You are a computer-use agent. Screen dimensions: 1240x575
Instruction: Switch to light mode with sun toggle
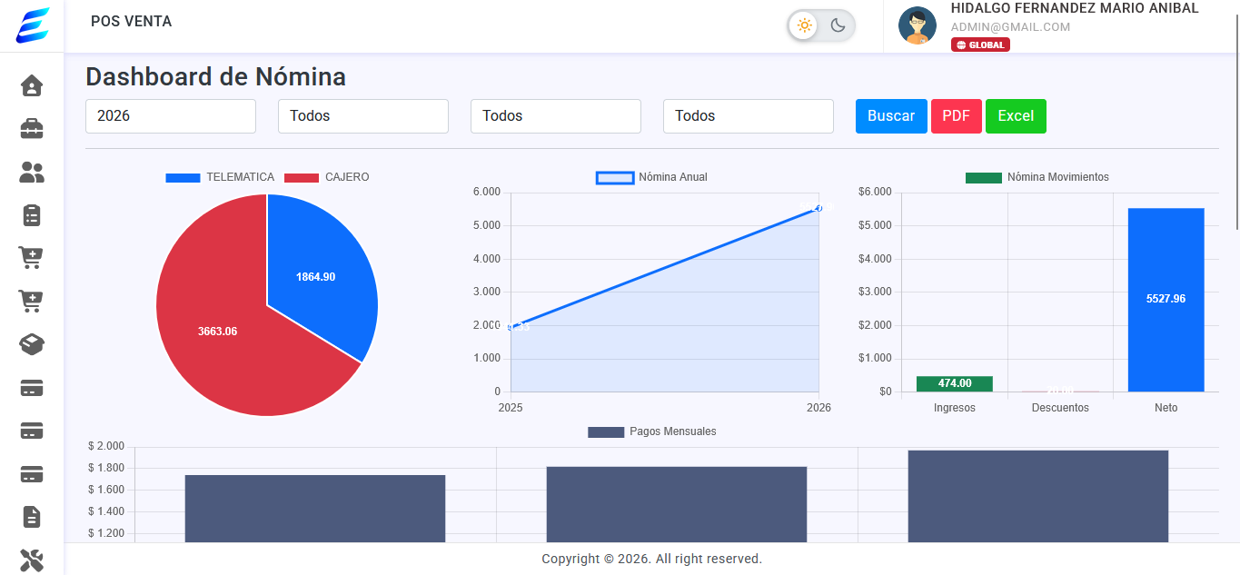[804, 25]
